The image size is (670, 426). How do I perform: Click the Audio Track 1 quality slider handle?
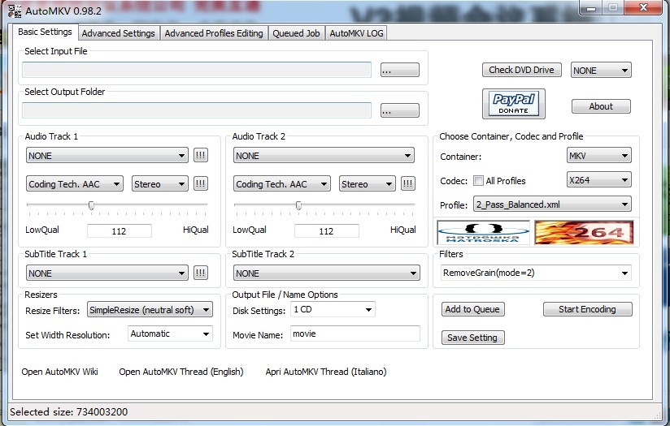(91, 206)
